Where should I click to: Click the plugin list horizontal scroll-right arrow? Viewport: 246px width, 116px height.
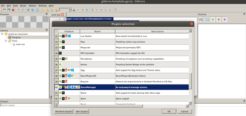[187, 106]
